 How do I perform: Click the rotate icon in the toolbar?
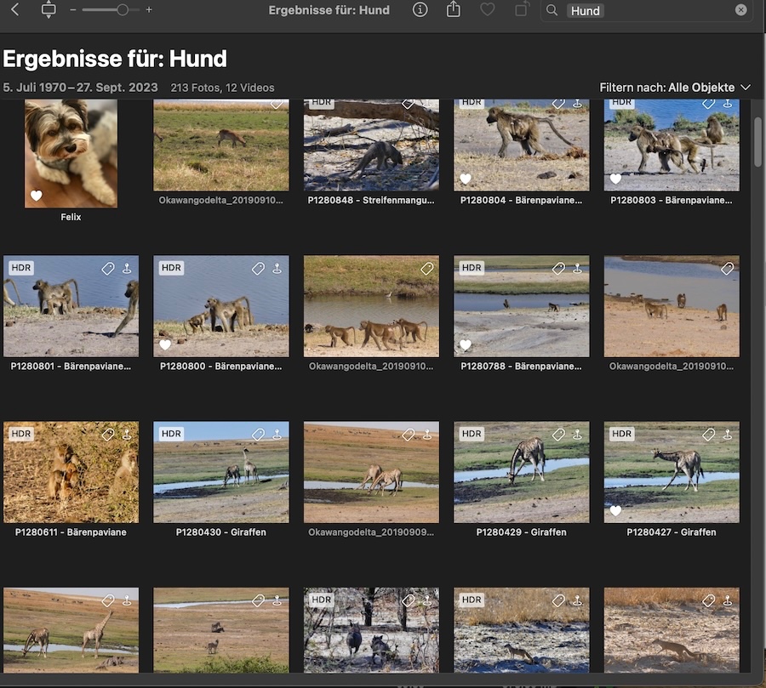(522, 10)
